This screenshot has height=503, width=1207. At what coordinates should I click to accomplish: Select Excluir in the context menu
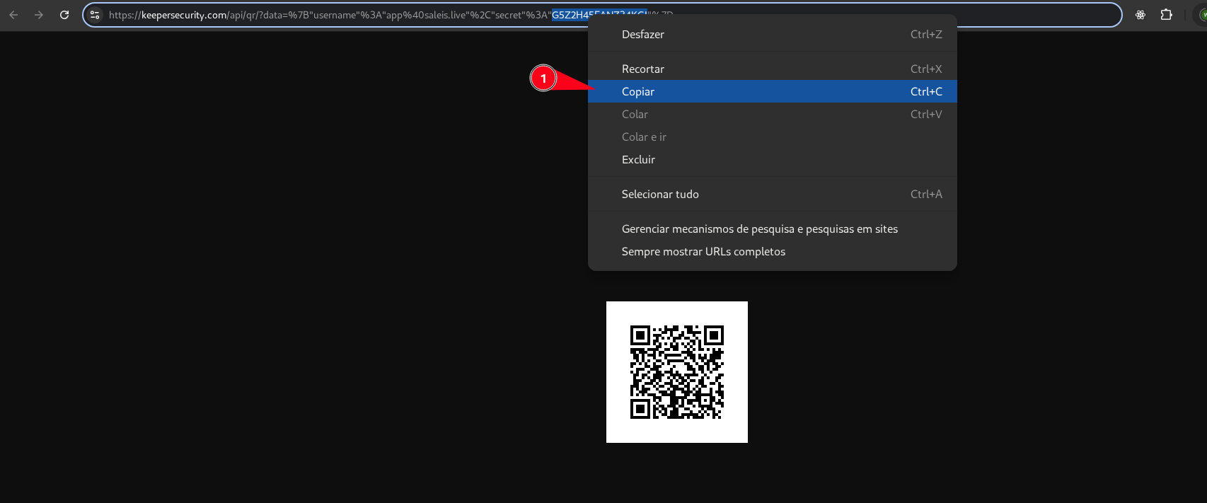pos(773,159)
